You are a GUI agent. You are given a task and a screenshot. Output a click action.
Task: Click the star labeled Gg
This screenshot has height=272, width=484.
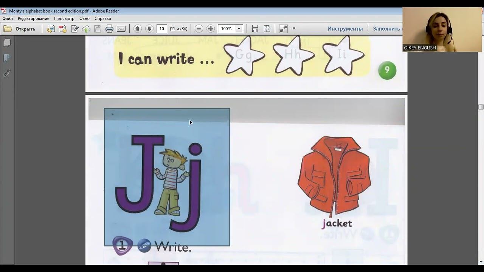244,56
